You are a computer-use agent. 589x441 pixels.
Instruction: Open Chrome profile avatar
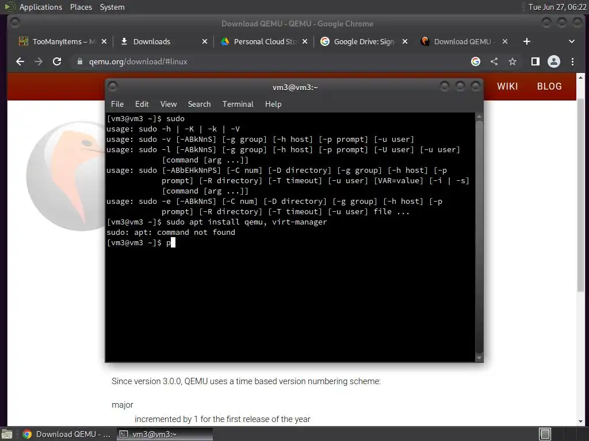coord(554,61)
